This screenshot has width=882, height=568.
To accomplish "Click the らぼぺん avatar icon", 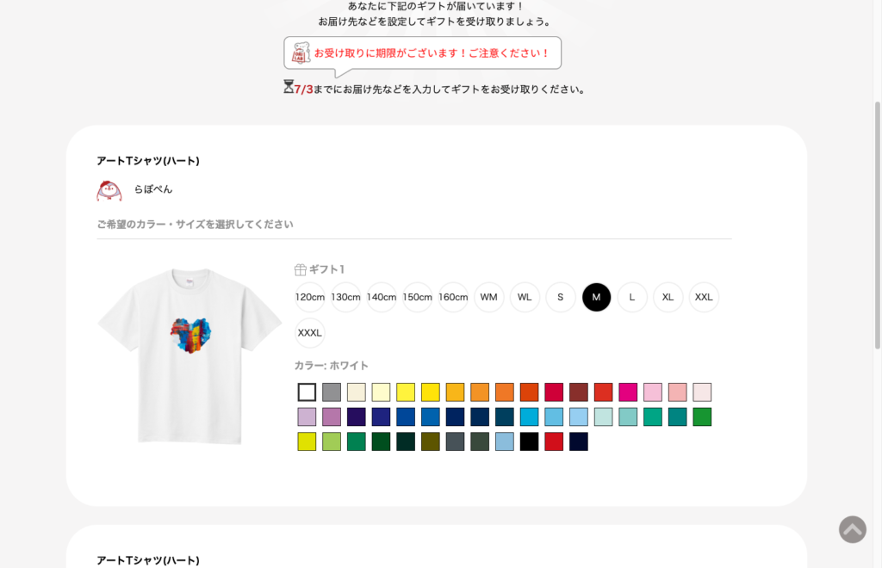I will click(x=109, y=190).
